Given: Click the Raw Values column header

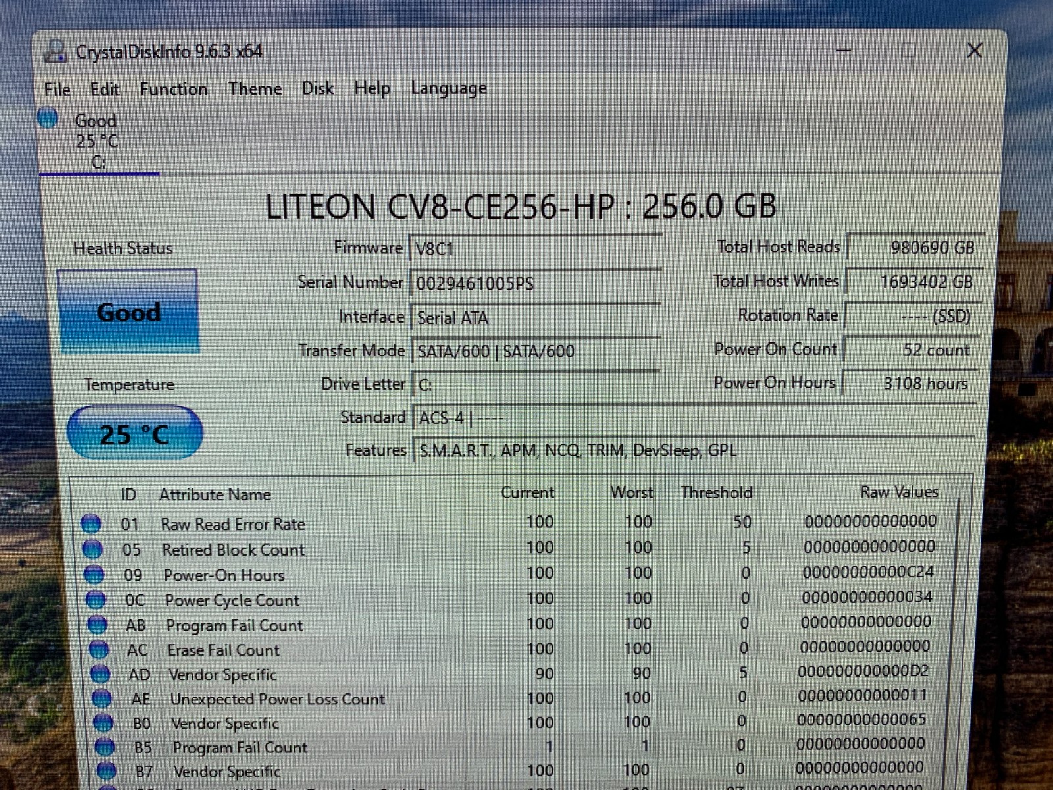Looking at the screenshot, I should click(900, 492).
